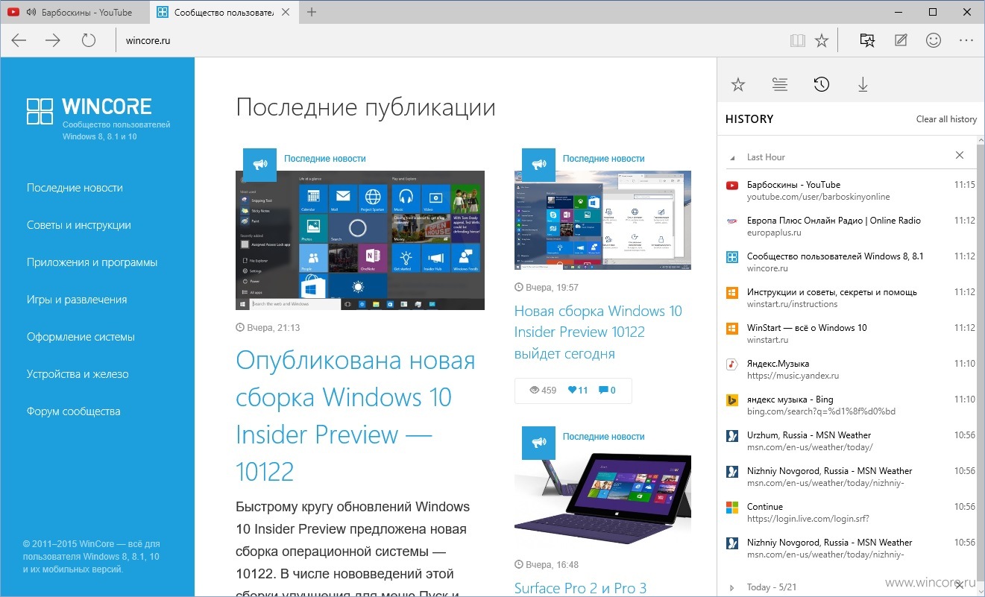This screenshot has width=985, height=597.
Task: Like the article via heart 11
Action: pos(578,390)
